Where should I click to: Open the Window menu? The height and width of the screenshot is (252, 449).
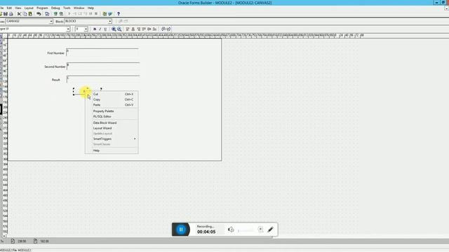point(79,8)
